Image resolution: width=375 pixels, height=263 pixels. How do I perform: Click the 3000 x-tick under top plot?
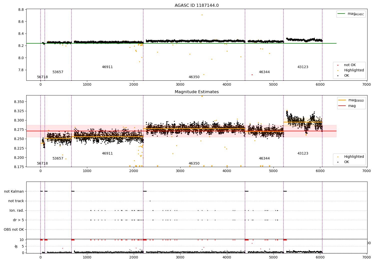180,85
